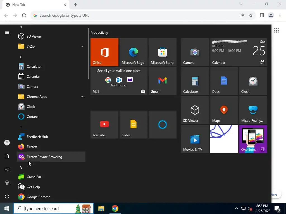Open Pictures from Start sidebar
286x214 pixels.
pos(7,169)
